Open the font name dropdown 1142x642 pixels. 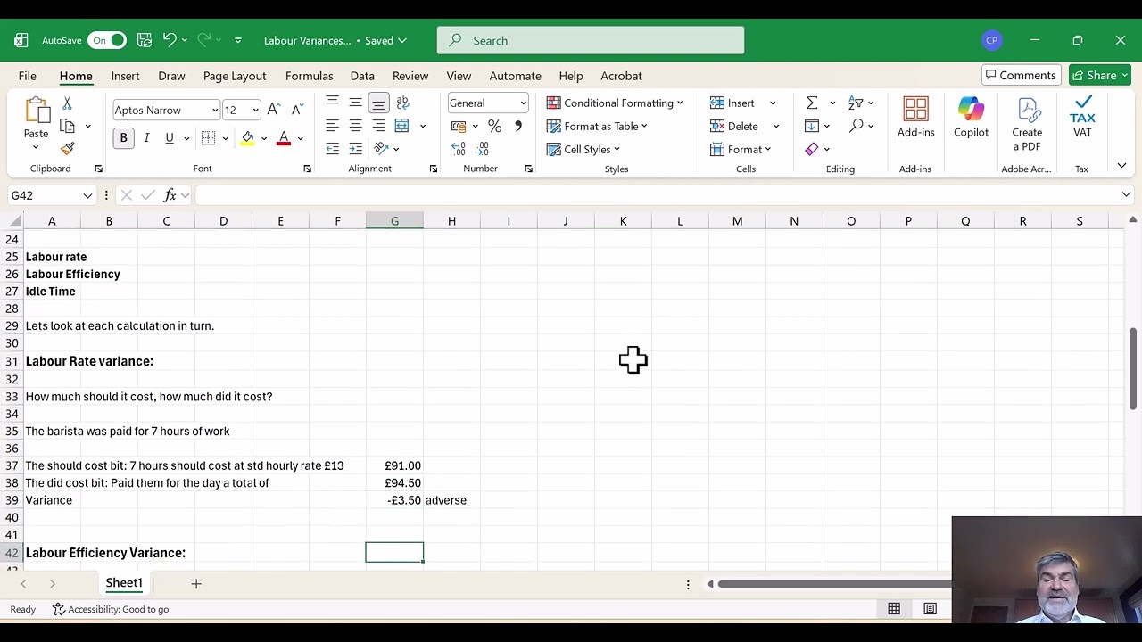tap(215, 111)
